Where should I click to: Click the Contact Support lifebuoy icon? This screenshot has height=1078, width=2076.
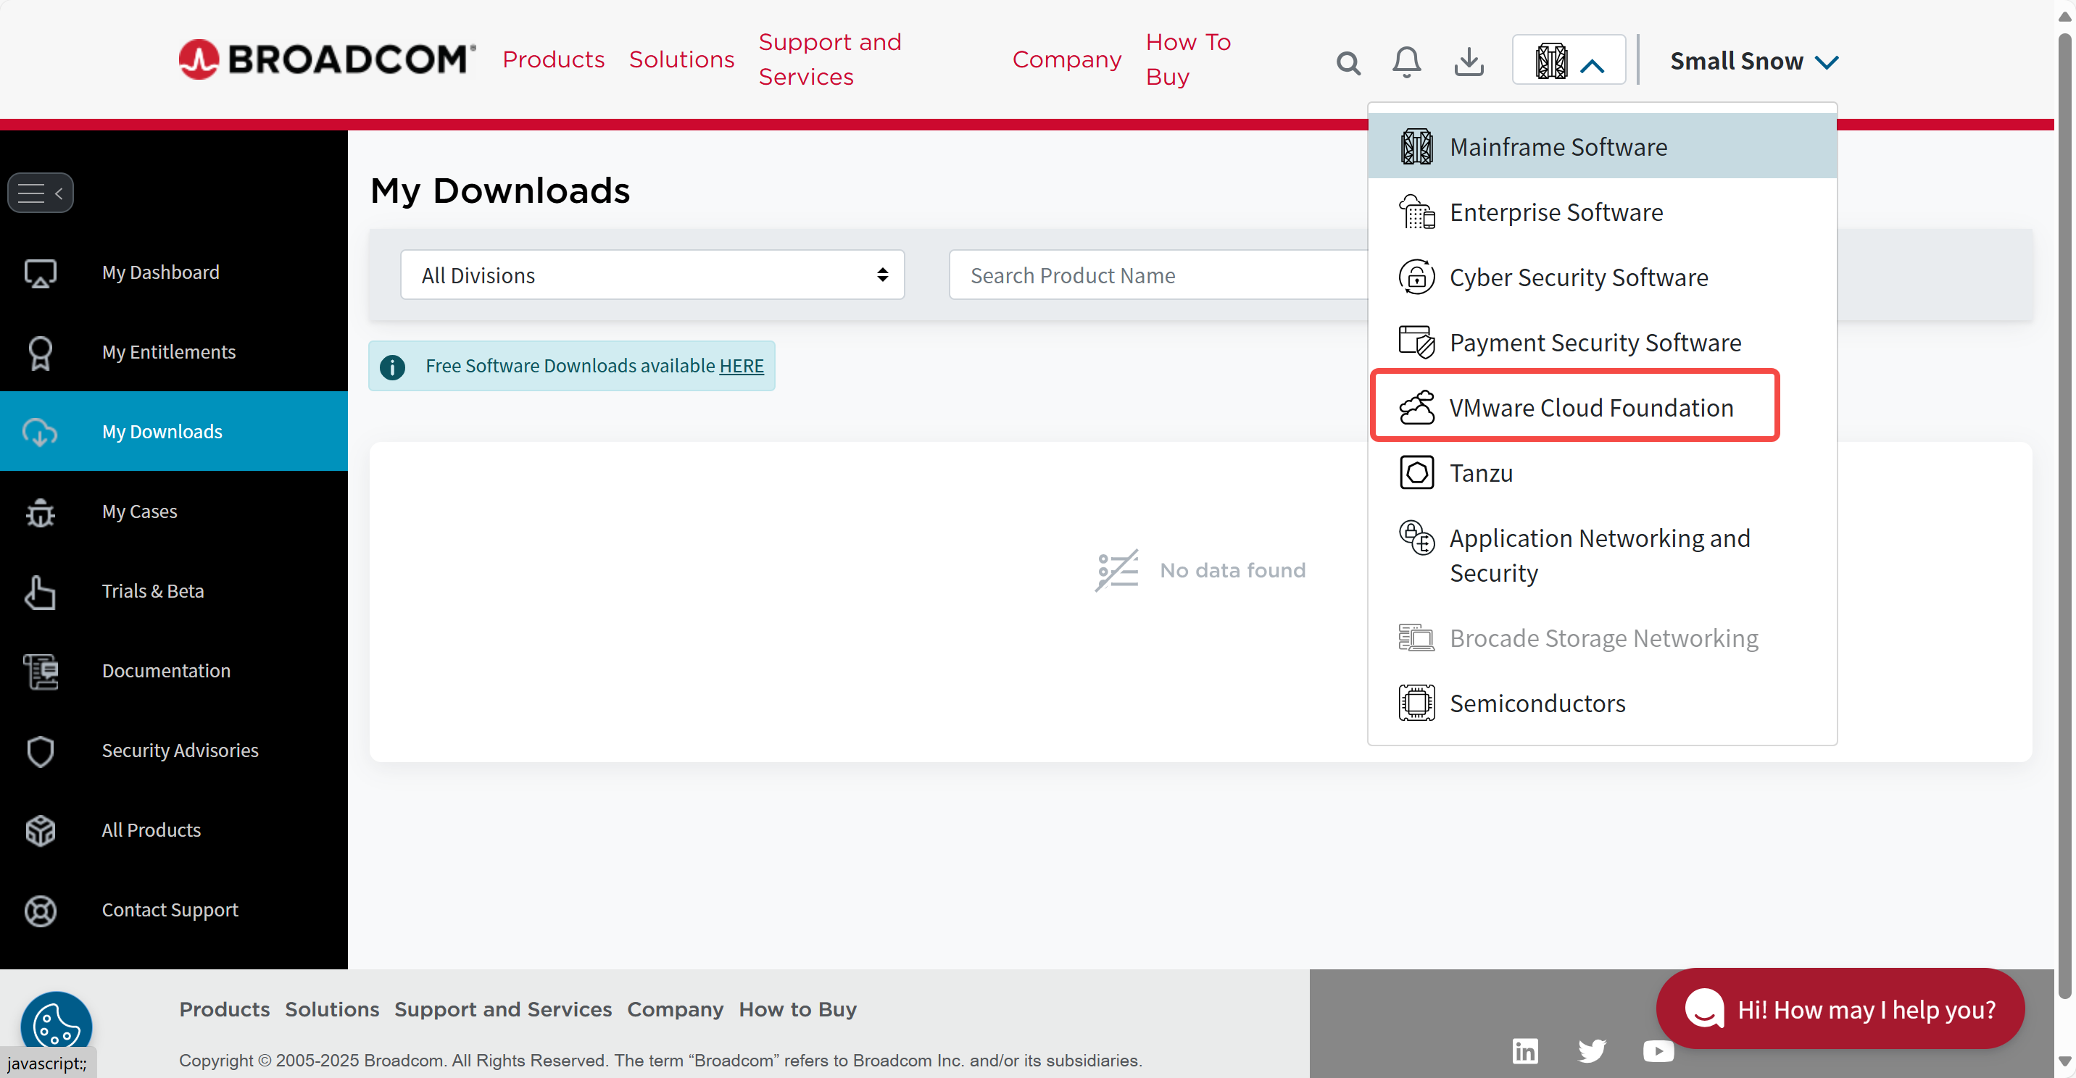pyautogui.click(x=41, y=911)
